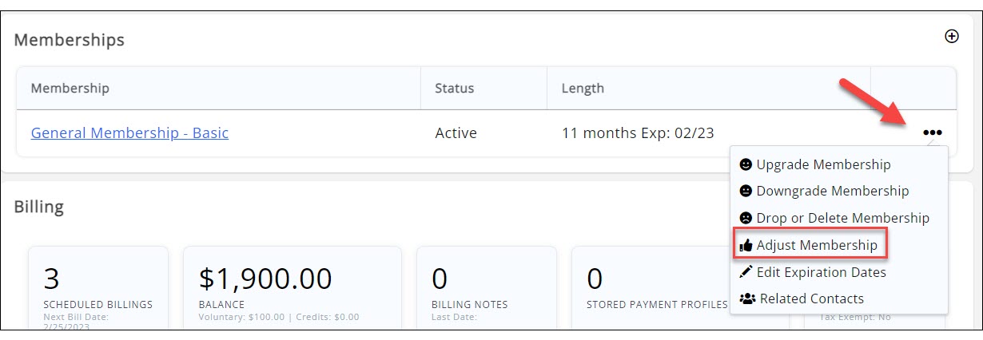
Task: Open the Stored Payment Profiles card
Action: pyautogui.click(x=649, y=287)
